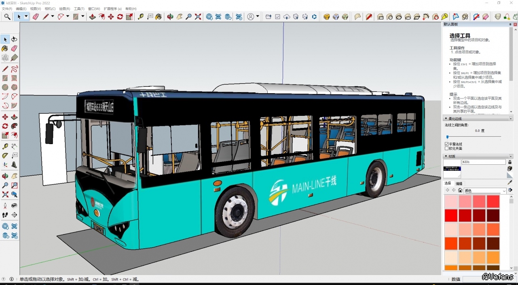Image resolution: width=518 pixels, height=285 pixels.
Task: Select the Eraser tool in top toolbar
Action: (36, 17)
